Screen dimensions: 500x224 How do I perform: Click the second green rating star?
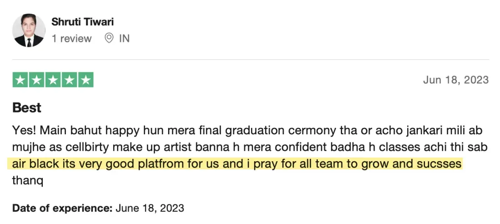pyautogui.click(x=37, y=80)
